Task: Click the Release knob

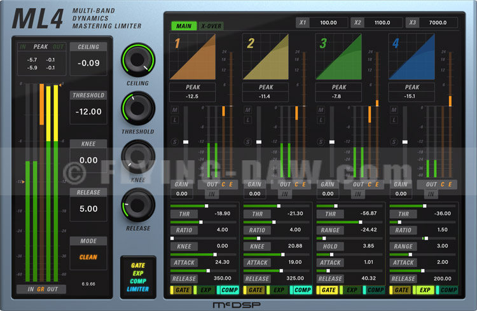Action: pyautogui.click(x=138, y=205)
